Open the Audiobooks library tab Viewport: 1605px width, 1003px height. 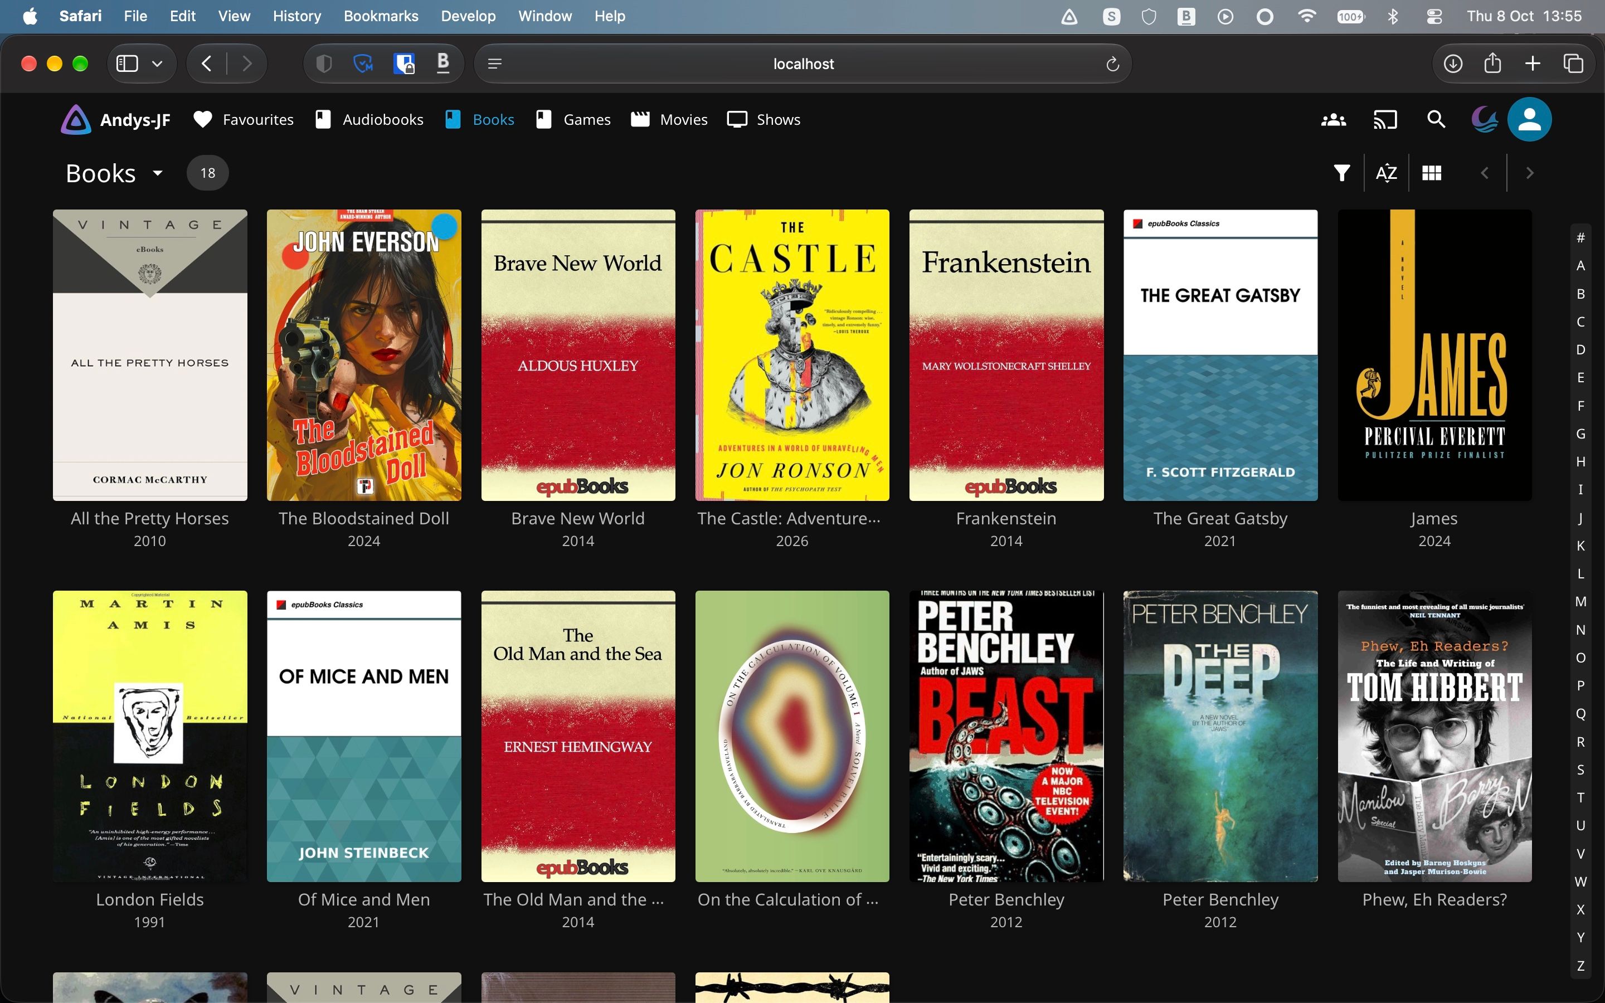coord(369,119)
